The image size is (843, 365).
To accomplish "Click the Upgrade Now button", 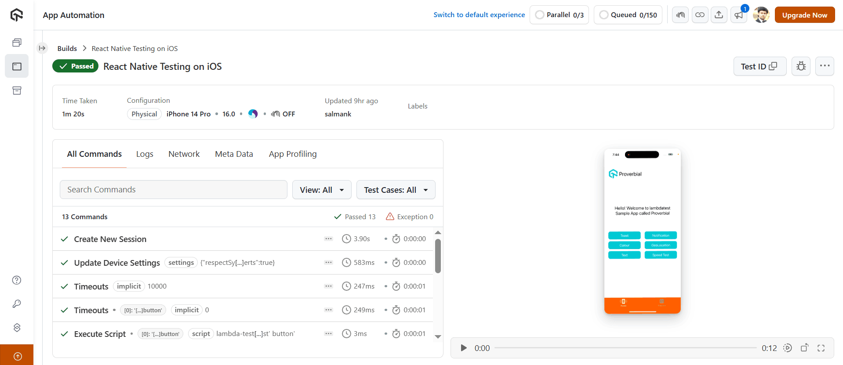I will (x=804, y=15).
